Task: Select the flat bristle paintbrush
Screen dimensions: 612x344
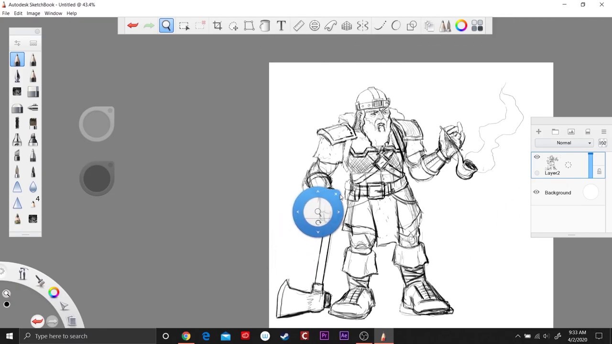Action: point(33,124)
